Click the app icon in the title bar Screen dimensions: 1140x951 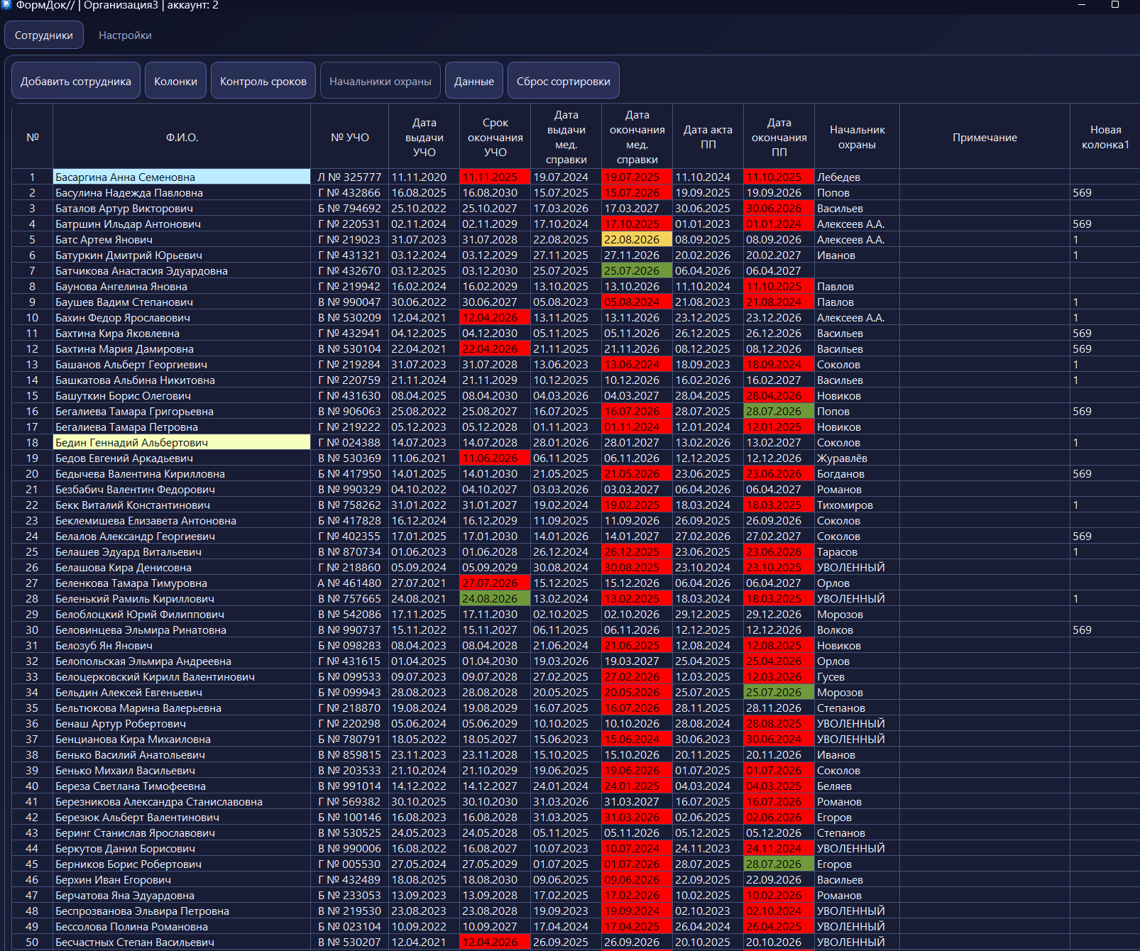click(6, 4)
